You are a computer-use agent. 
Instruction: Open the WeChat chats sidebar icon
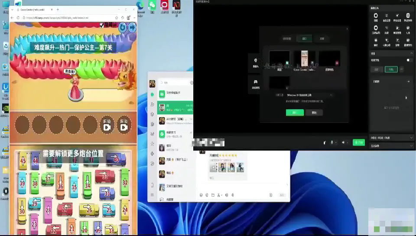pyautogui.click(x=152, y=95)
